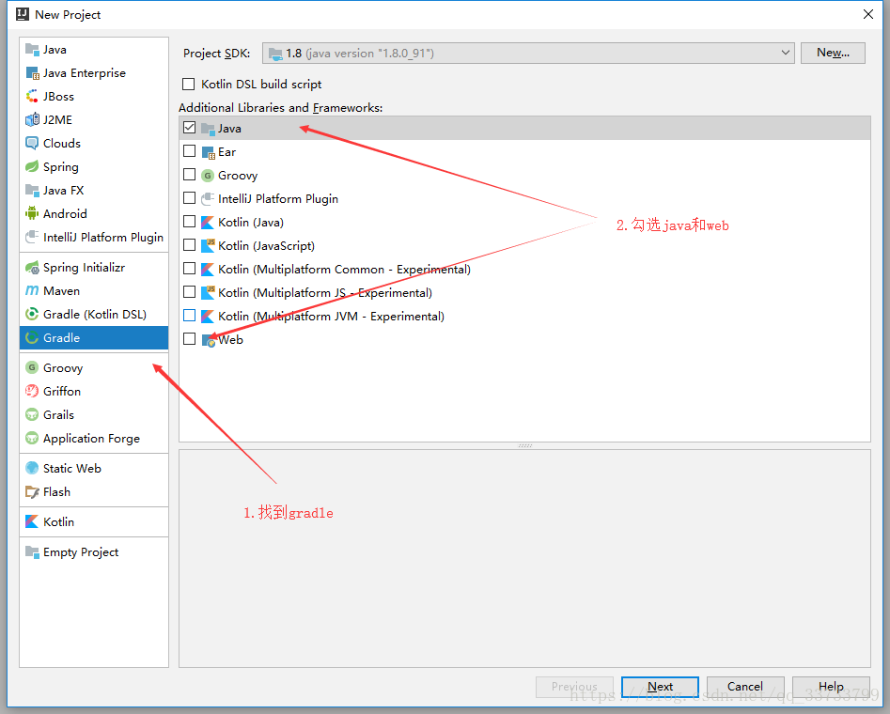Click the splitter handle below frameworks list
Viewport: 890px width, 714px height.
tap(525, 445)
